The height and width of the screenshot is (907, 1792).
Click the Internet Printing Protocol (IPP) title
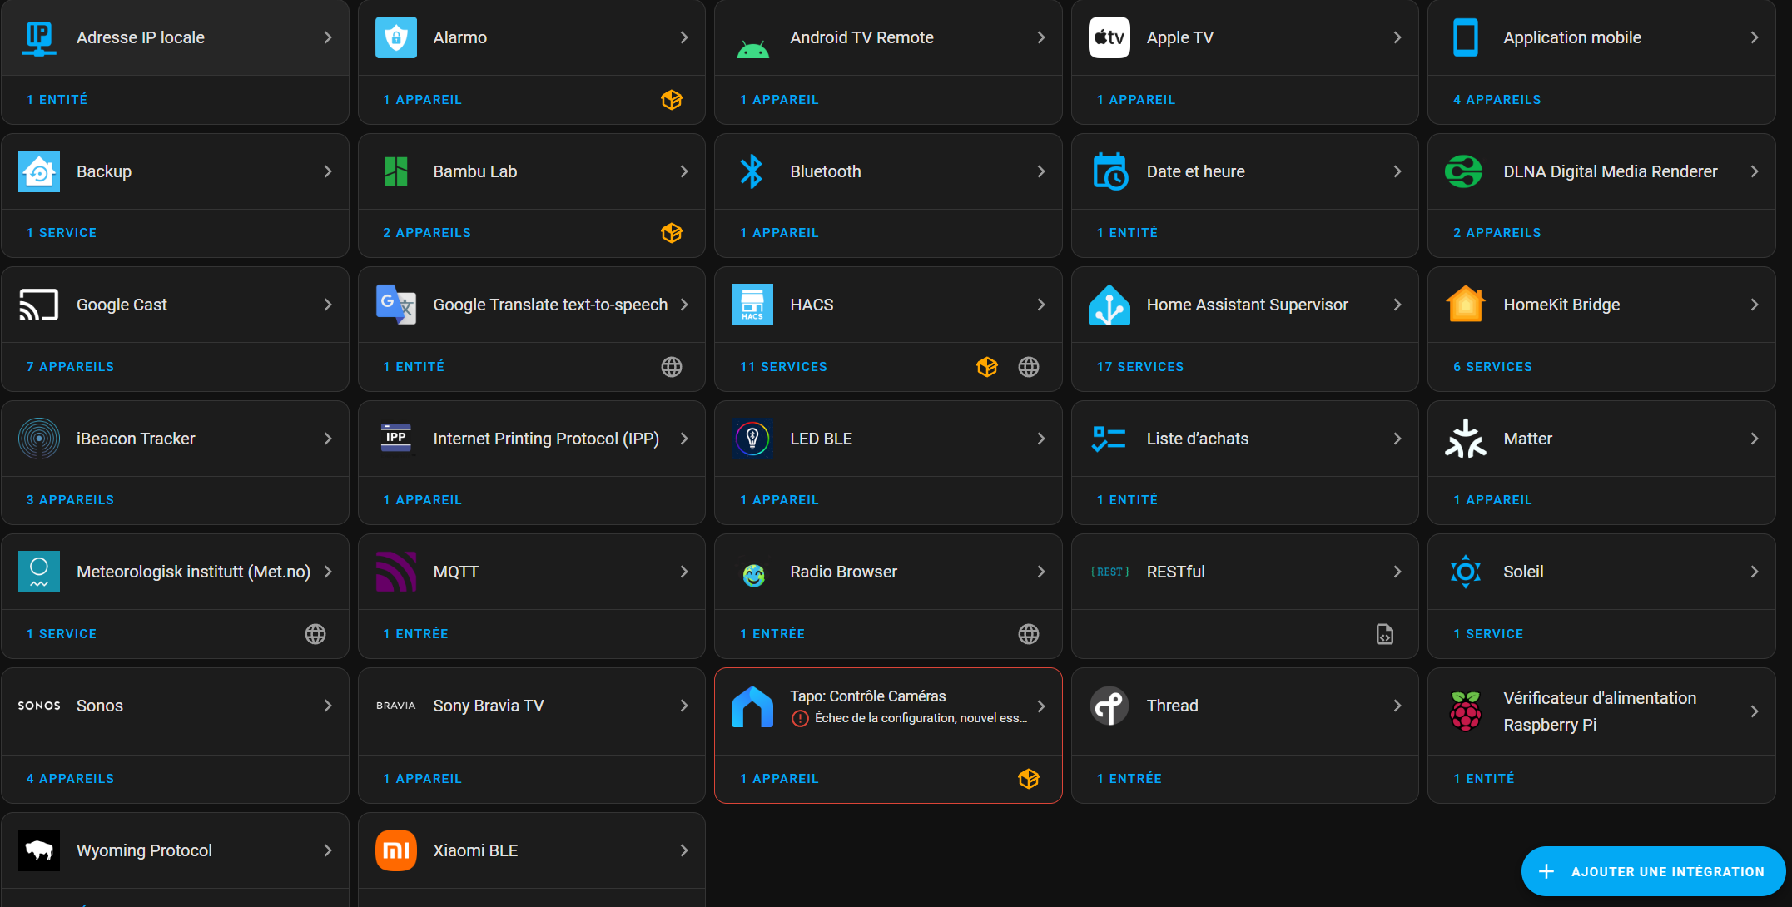pos(546,439)
